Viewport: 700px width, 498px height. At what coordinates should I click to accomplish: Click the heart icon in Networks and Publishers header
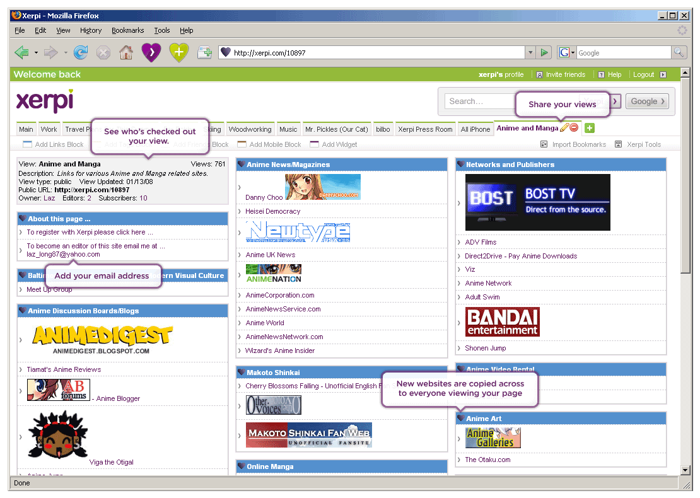[461, 165]
